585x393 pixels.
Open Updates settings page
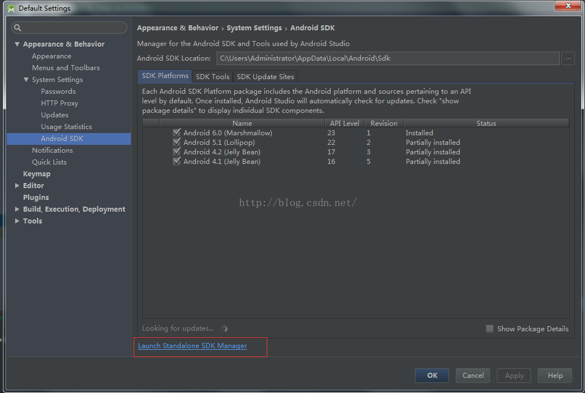point(54,115)
